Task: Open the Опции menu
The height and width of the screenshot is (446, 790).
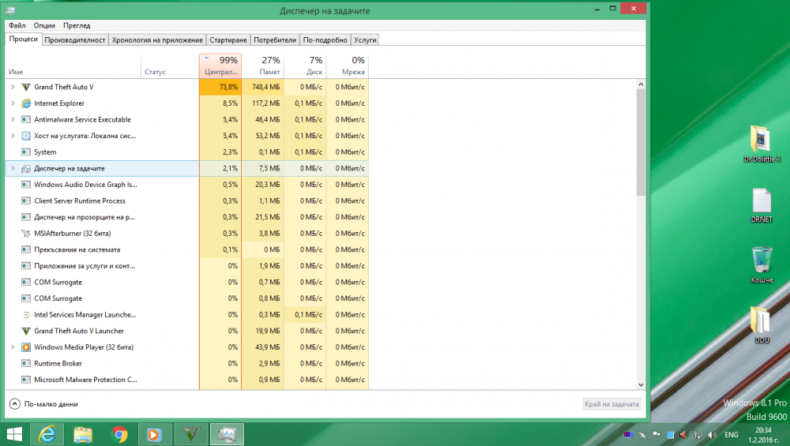Action: (x=44, y=25)
